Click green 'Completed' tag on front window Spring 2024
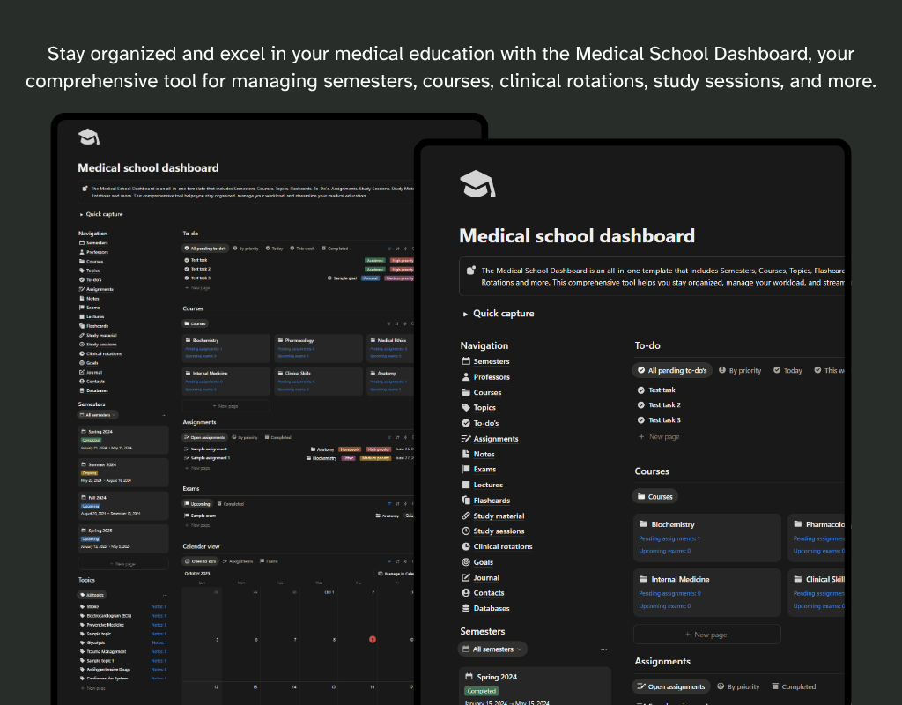The height and width of the screenshot is (705, 902). click(x=482, y=691)
